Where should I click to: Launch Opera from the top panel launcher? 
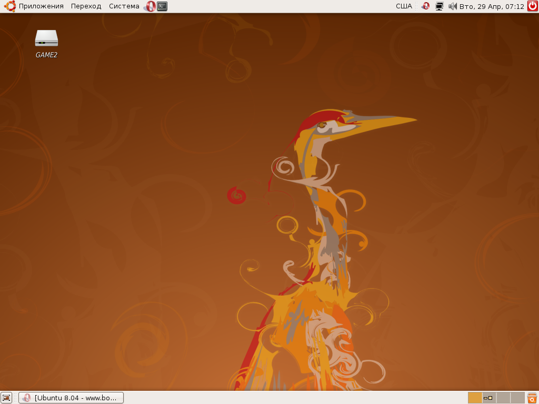(150, 6)
